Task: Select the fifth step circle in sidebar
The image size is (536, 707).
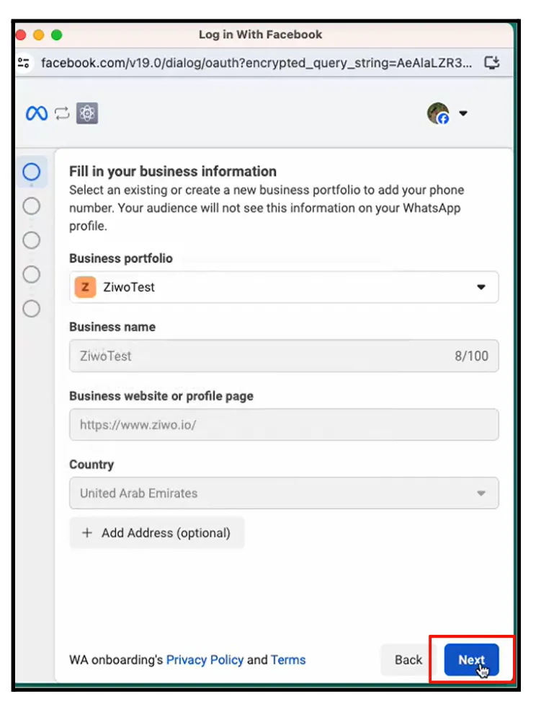Action: (x=31, y=309)
